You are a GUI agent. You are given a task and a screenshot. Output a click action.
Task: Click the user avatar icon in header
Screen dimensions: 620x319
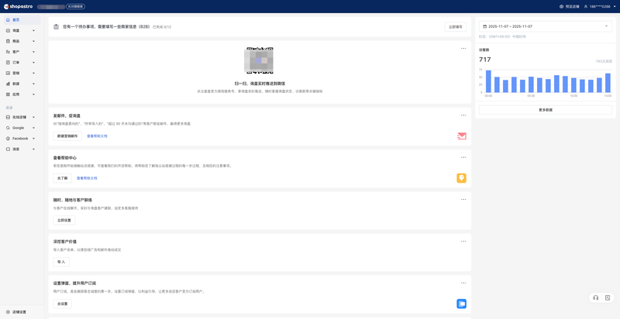(x=586, y=6)
